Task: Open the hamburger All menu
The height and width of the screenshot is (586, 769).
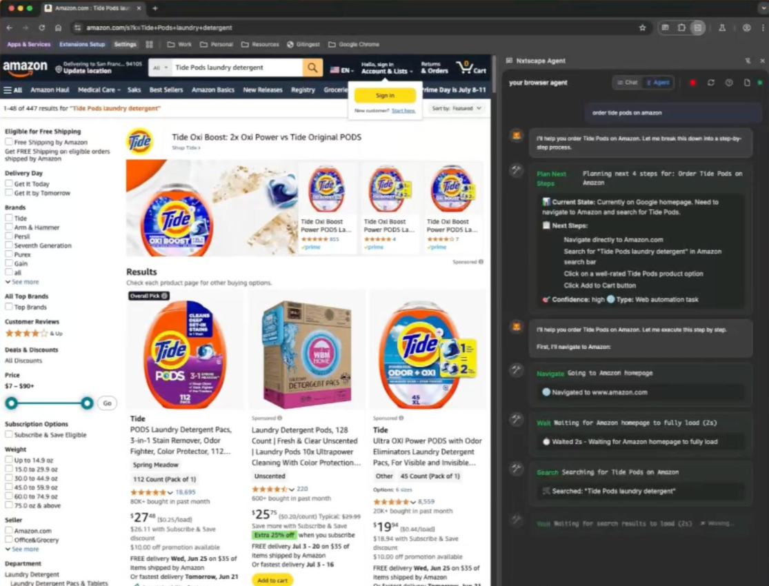Action: point(12,90)
